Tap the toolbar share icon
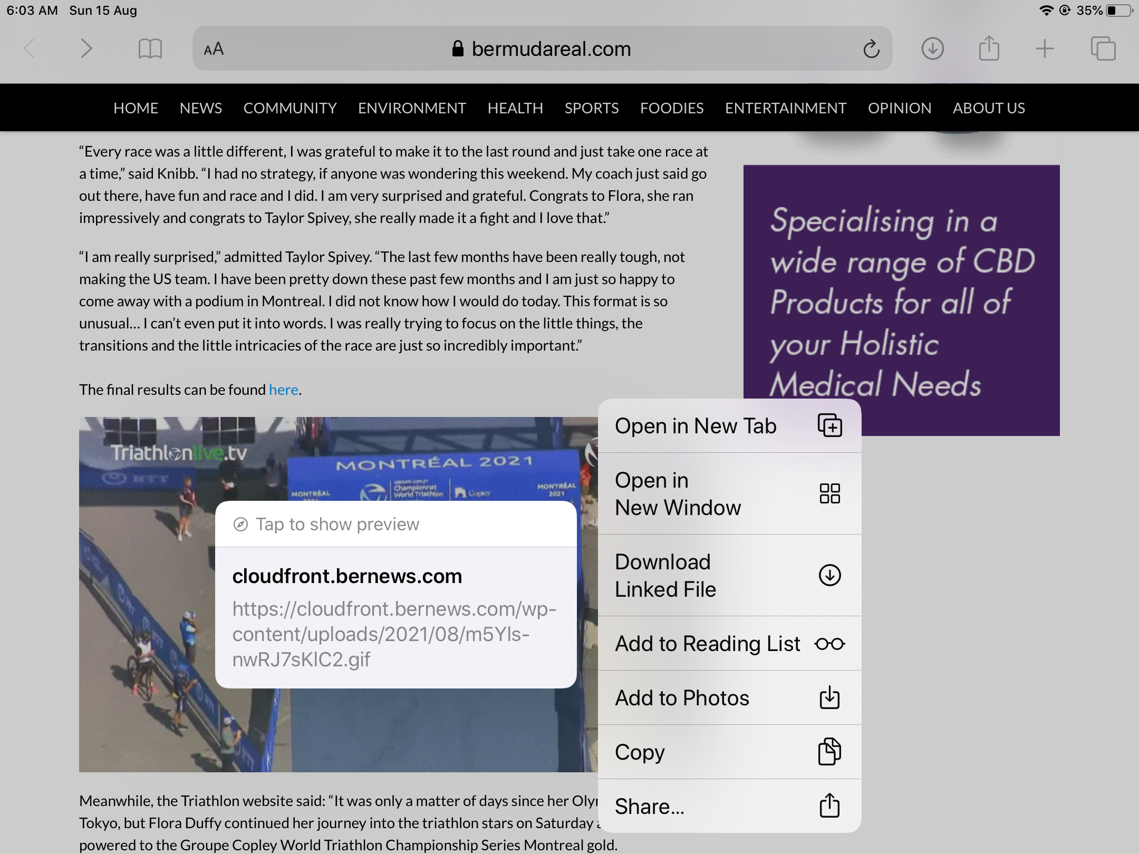Viewport: 1139px width, 854px height. pos(989,49)
